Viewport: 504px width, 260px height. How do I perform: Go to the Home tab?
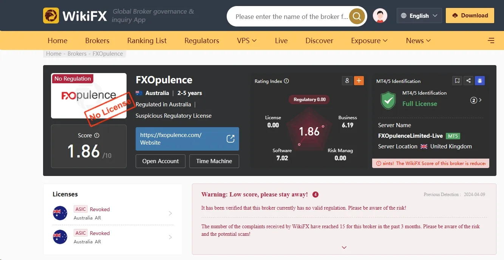(x=57, y=40)
